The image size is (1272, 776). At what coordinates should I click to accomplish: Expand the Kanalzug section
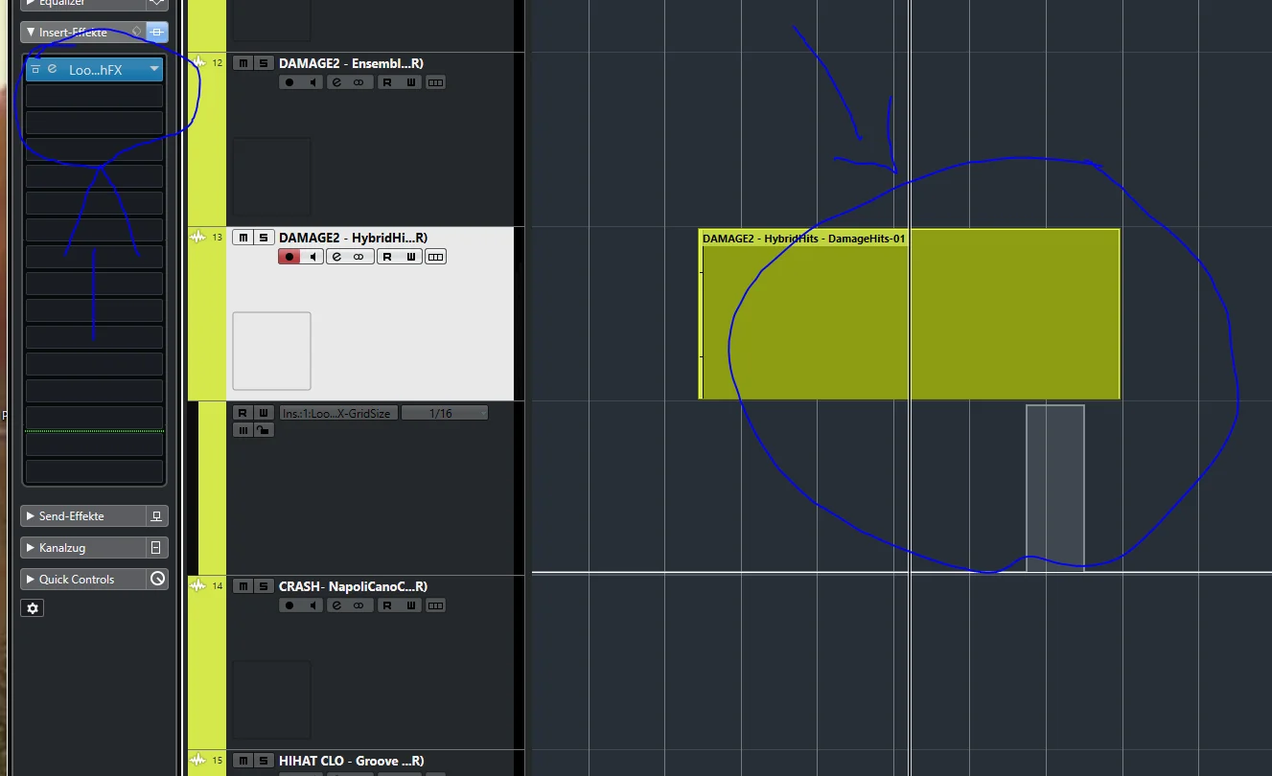31,548
